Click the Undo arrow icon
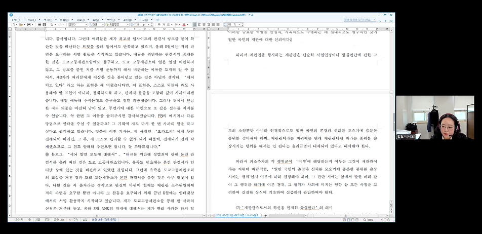This screenshot has width=482, height=234. (x=51, y=25)
